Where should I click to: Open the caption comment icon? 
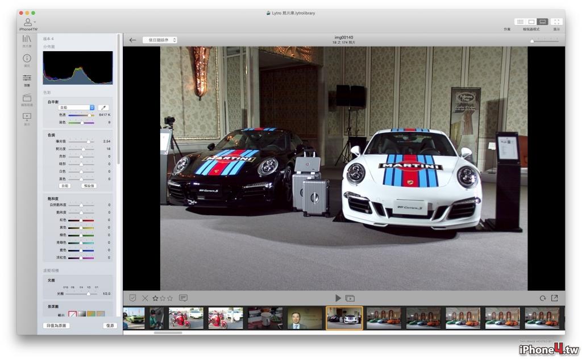coord(183,298)
